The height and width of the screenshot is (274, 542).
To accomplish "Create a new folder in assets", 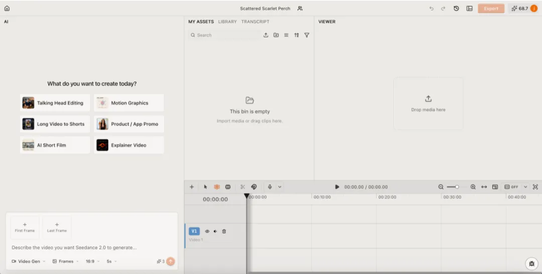I will coord(276,35).
